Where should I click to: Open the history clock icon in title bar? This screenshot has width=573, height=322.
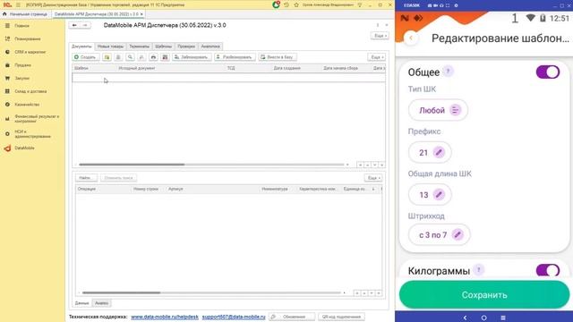286,4
